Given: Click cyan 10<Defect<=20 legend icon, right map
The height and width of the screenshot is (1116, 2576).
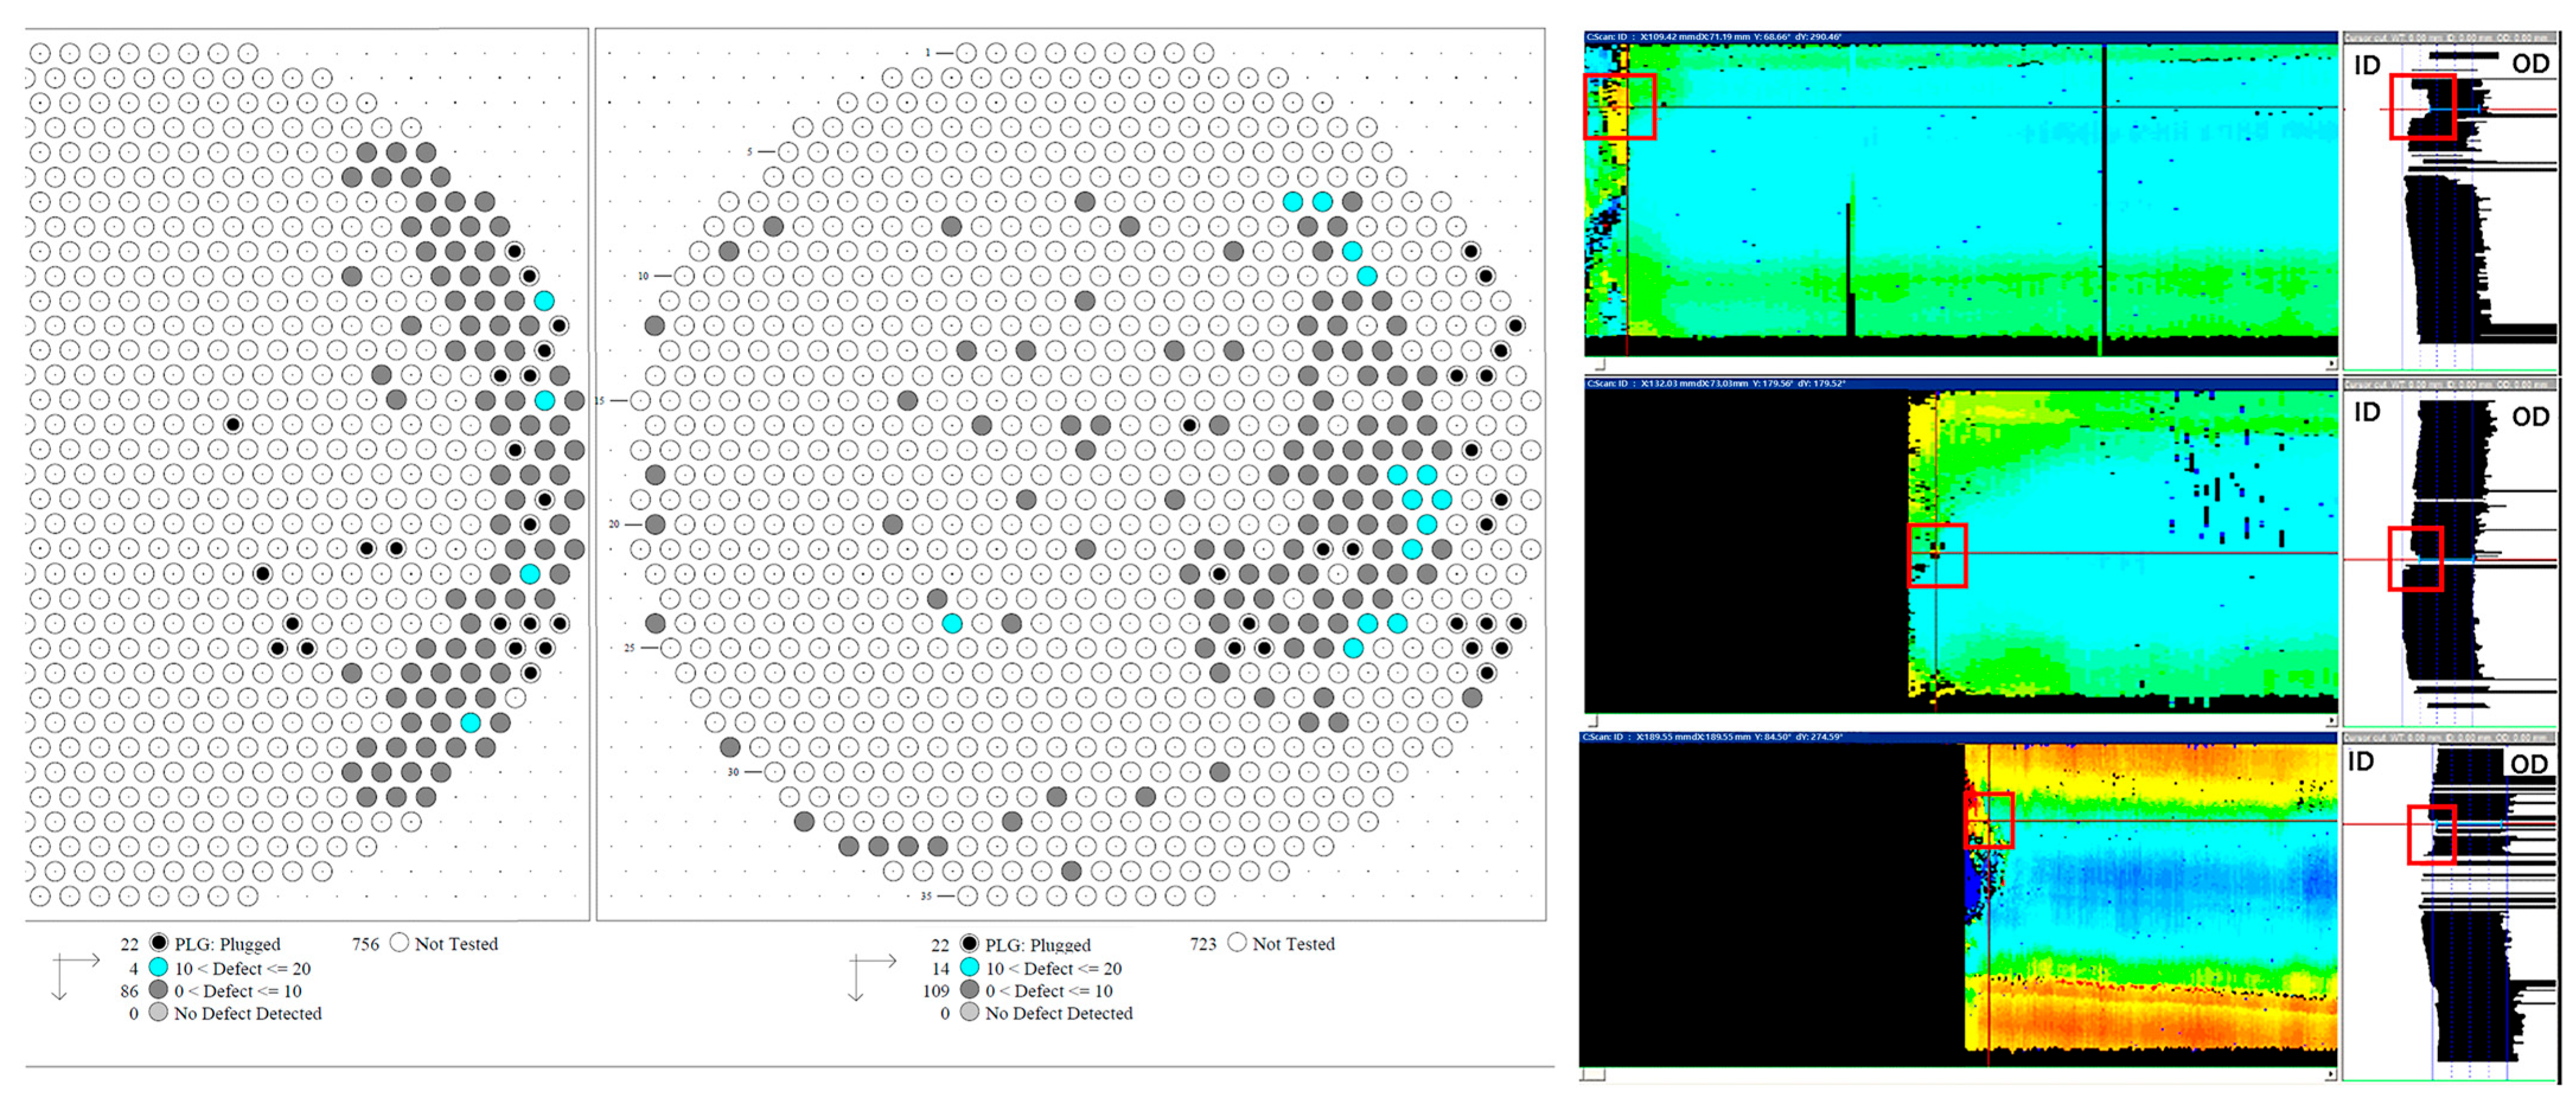Looking at the screenshot, I should point(969,967).
